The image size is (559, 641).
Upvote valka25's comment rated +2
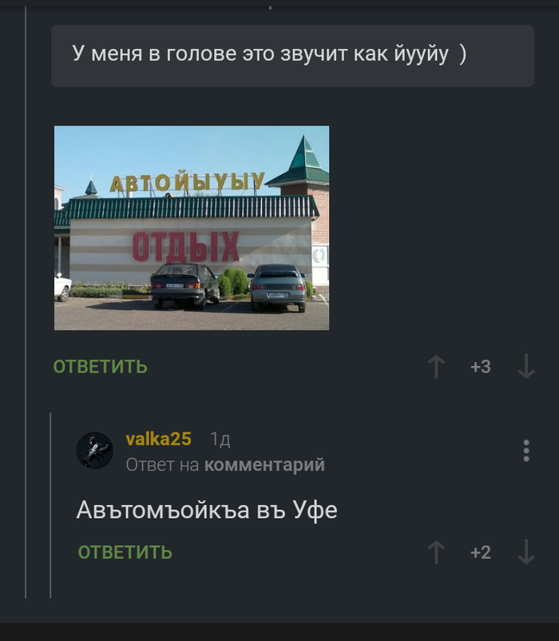click(x=436, y=552)
